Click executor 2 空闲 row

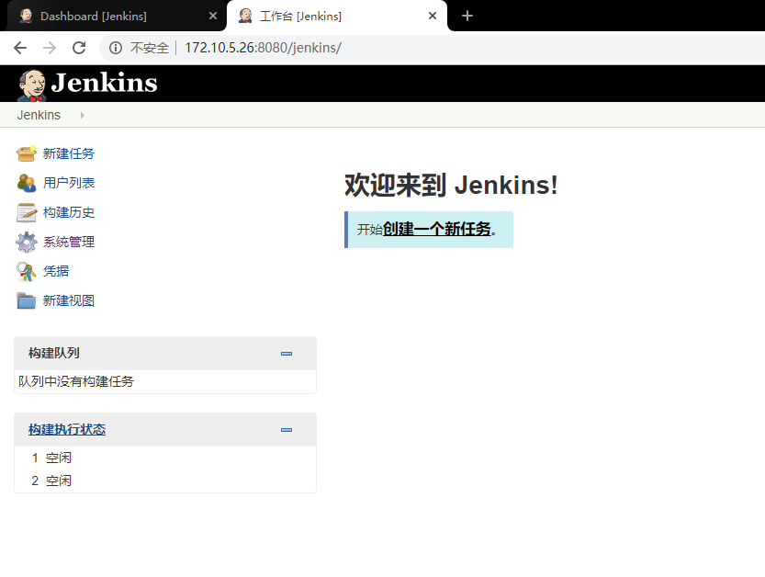click(165, 481)
